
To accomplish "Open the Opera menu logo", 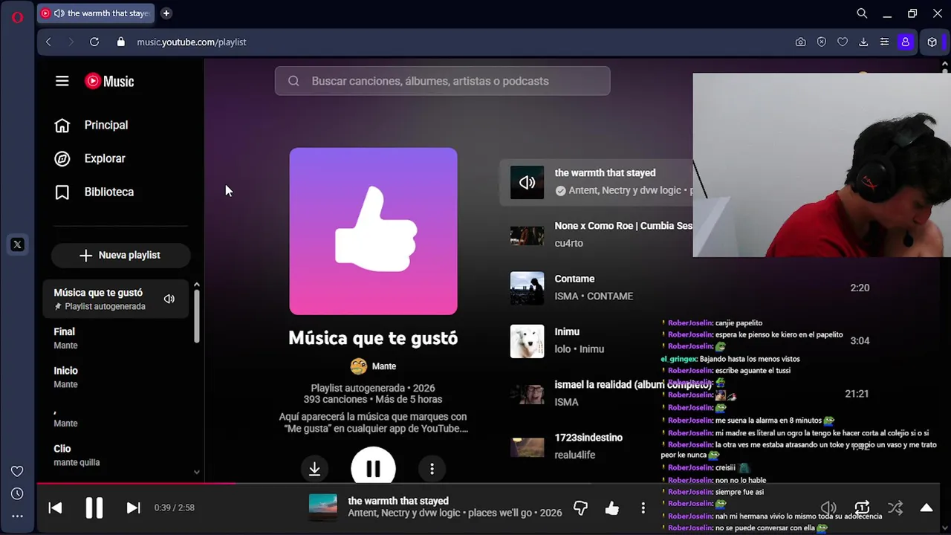I will [17, 17].
